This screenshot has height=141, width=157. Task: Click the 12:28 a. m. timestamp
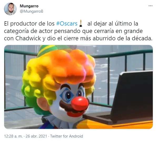(13, 136)
